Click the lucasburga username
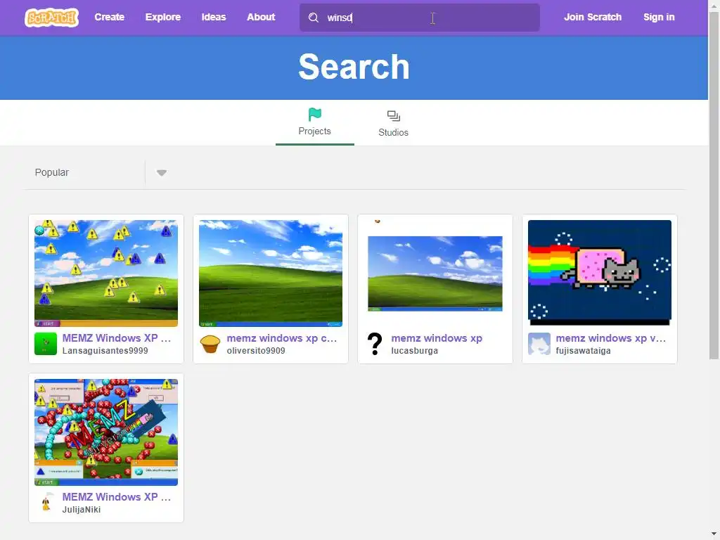Screen dimensions: 720x540 tap(415, 351)
